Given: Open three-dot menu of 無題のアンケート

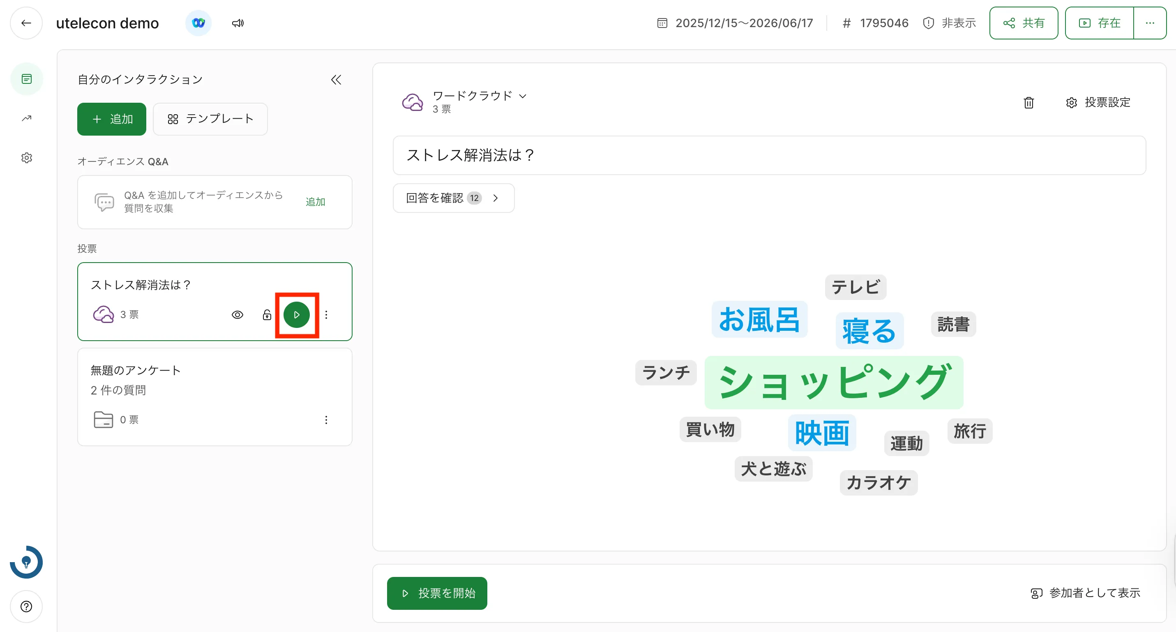Looking at the screenshot, I should [x=326, y=420].
